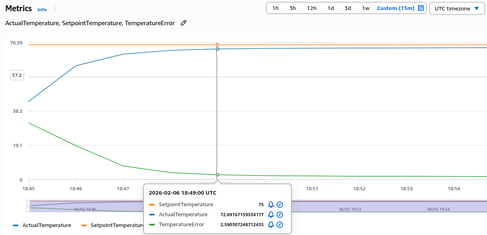Open the UTC timezone dropdown
The width and height of the screenshot is (487, 235).
[x=457, y=8]
